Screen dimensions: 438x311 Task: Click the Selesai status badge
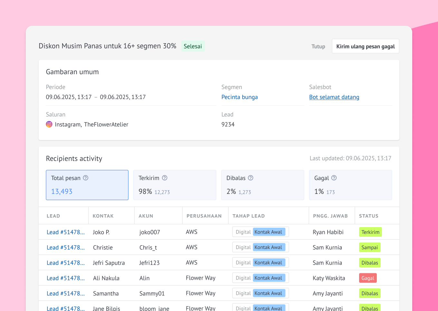(x=193, y=46)
